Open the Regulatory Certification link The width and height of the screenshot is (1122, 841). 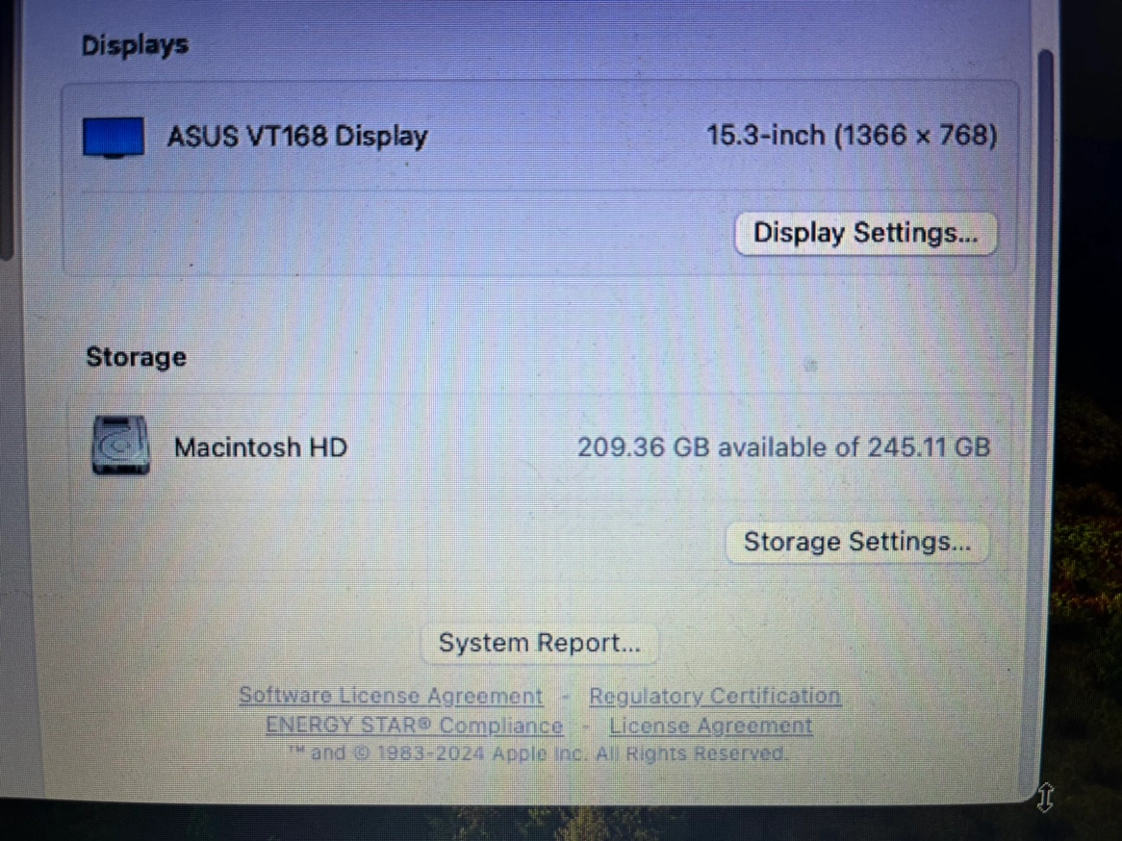[x=715, y=695]
